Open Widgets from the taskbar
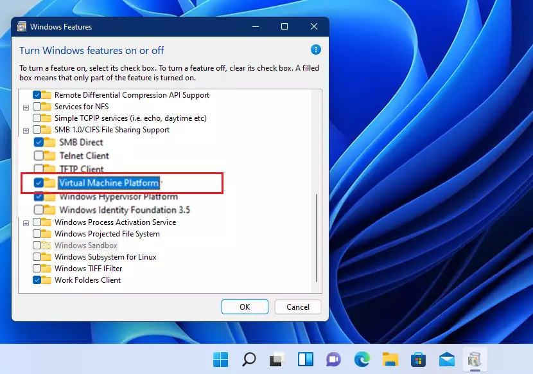The image size is (533, 374). (x=306, y=359)
